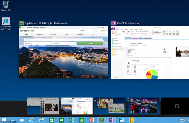Screen dimensions: 189x123
Task: Click the TripAdvisor owl icon beside the window title
Action: click(x=21, y=23)
